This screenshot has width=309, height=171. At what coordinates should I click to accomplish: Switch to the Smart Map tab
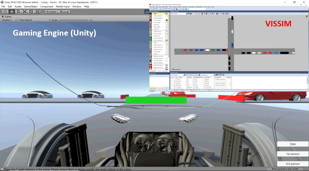pyautogui.click(x=160, y=88)
